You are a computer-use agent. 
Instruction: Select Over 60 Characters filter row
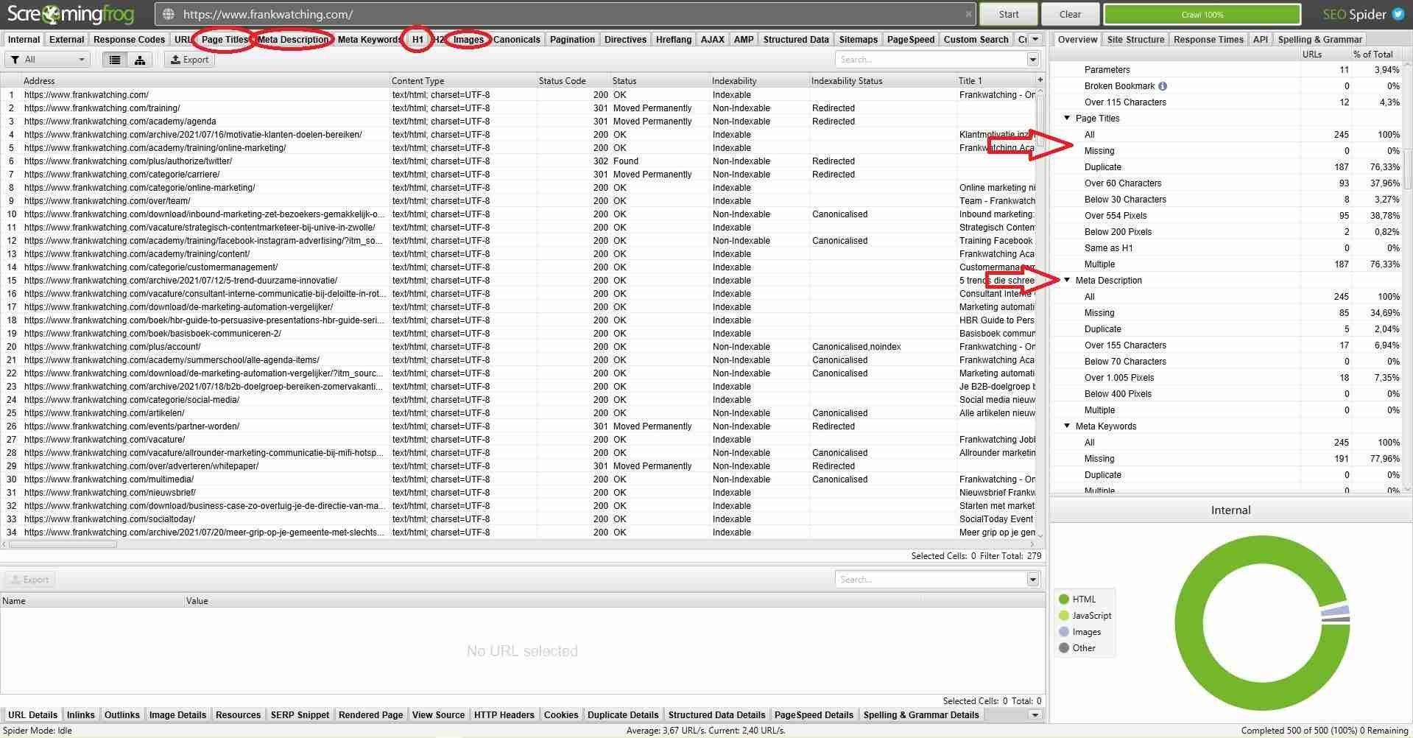click(x=1226, y=183)
